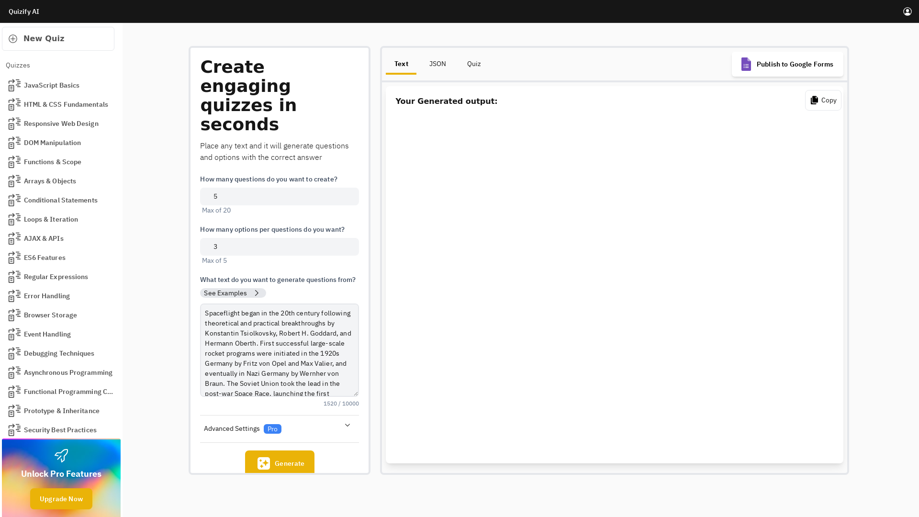Copy the generated output
This screenshot has width=919, height=517.
point(823,100)
